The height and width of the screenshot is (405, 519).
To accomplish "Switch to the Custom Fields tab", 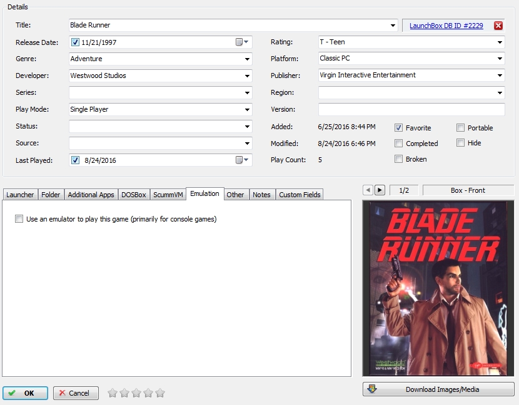I will click(x=300, y=195).
